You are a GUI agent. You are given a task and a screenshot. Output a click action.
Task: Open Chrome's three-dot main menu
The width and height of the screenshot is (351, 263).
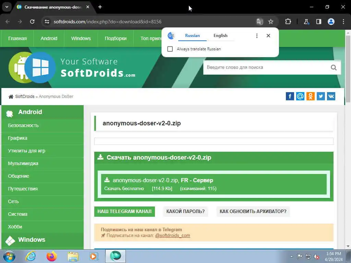[343, 22]
